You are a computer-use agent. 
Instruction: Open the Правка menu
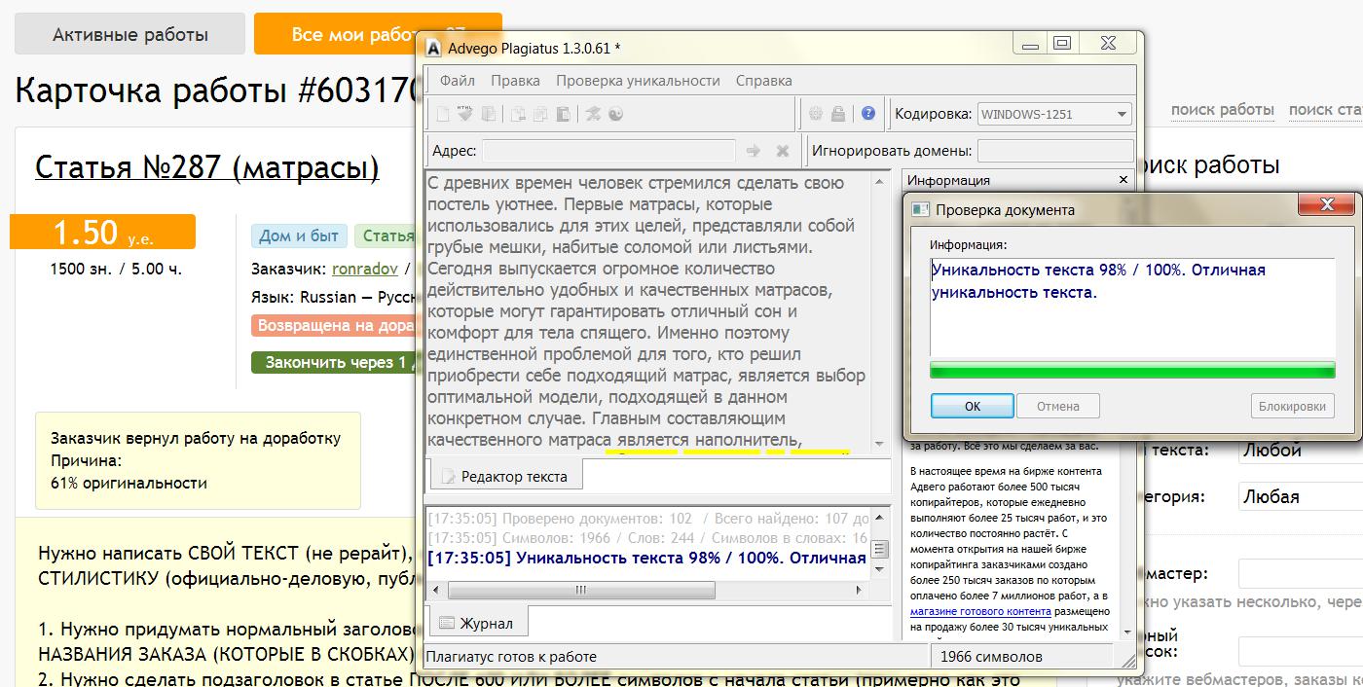point(515,81)
